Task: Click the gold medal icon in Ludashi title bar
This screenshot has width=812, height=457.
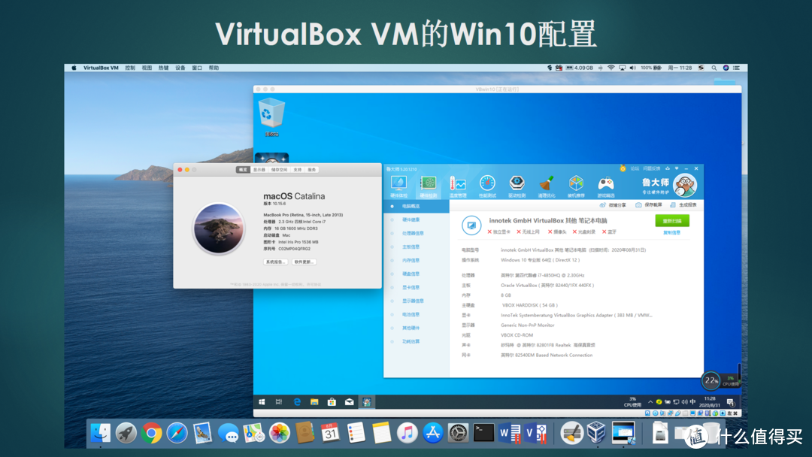Action: coord(623,168)
